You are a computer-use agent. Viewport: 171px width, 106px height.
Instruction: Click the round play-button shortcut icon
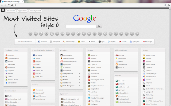(137, 34)
